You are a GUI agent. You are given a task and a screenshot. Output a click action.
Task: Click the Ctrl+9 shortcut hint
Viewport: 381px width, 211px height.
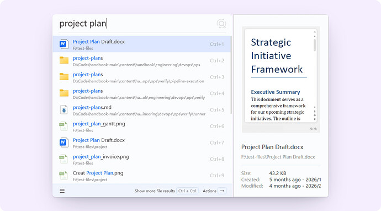[x=217, y=176]
